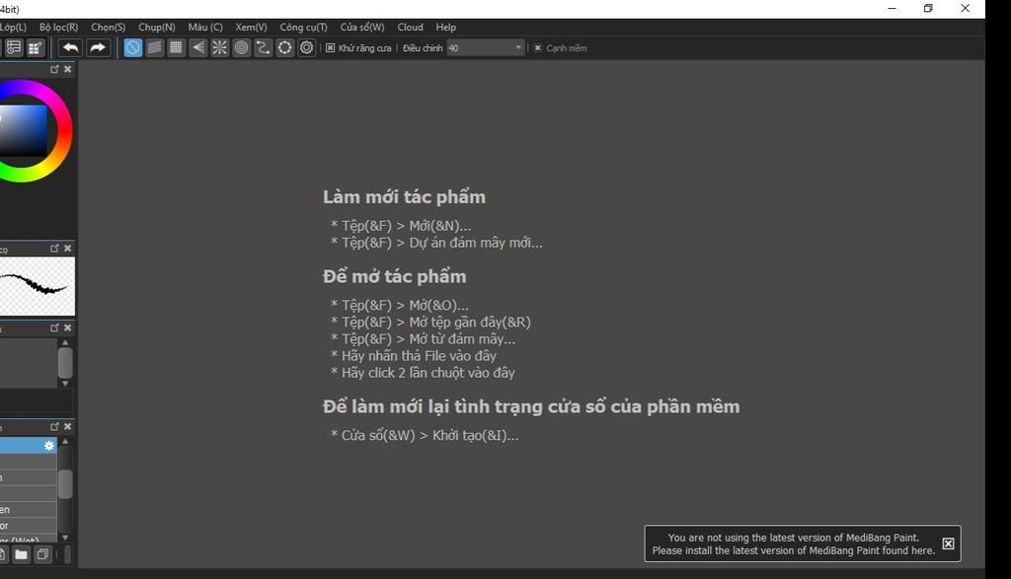Open the Chụp(N) menu

157,27
